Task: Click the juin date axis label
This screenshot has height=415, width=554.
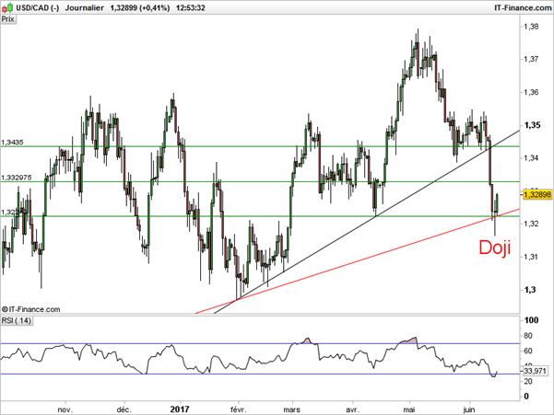Action: point(469,409)
